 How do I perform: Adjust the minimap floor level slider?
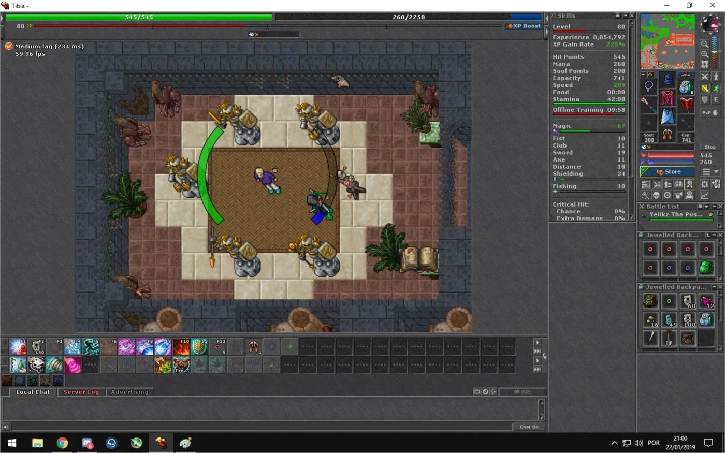pyautogui.click(x=715, y=52)
